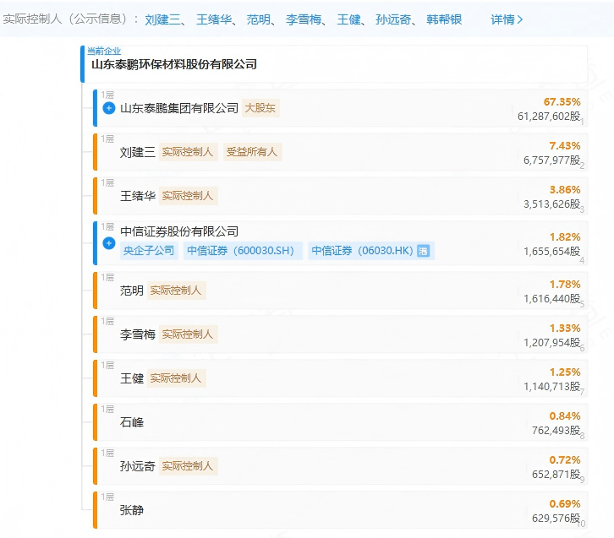Open the 详情 details link
Screen dimensions: 614x538
[x=507, y=19]
